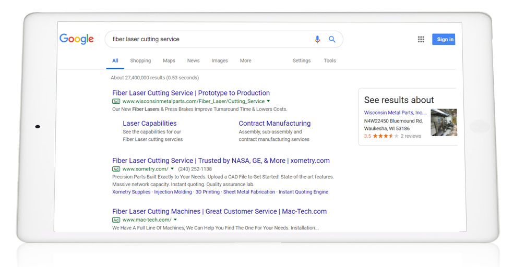This screenshot has width=513, height=267.
Task: Click the www.wisconsinmetalparts.com URL text
Action: pyautogui.click(x=194, y=101)
